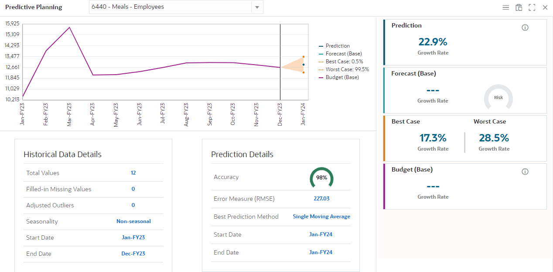
Task: Click the 28.5% Worst Case growth rate
Action: (x=494, y=138)
